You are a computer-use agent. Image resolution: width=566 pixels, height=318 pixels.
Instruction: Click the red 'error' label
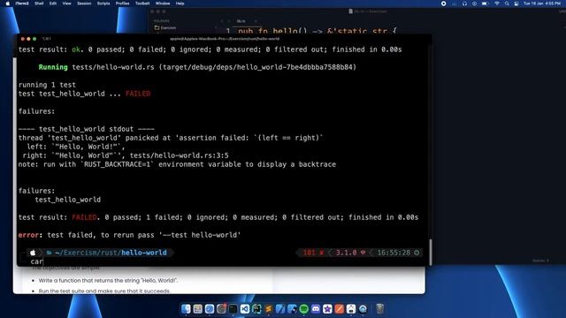pos(28,235)
